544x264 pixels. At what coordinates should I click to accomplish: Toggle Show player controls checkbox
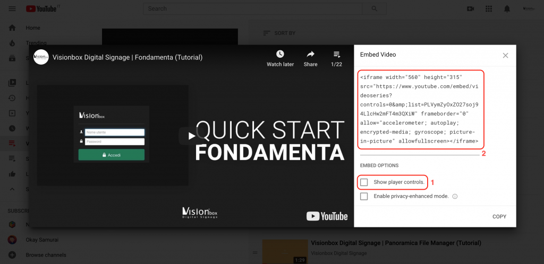point(364,182)
